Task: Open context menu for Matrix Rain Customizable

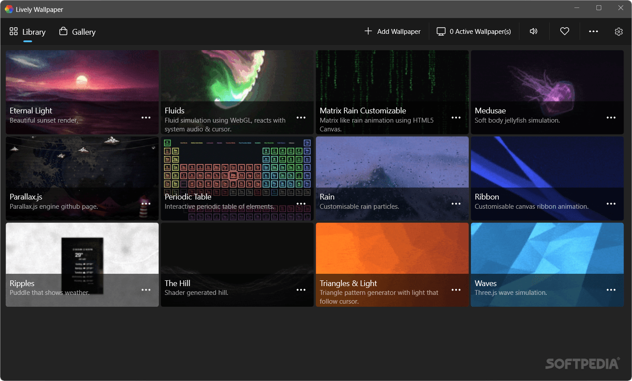Action: click(456, 117)
